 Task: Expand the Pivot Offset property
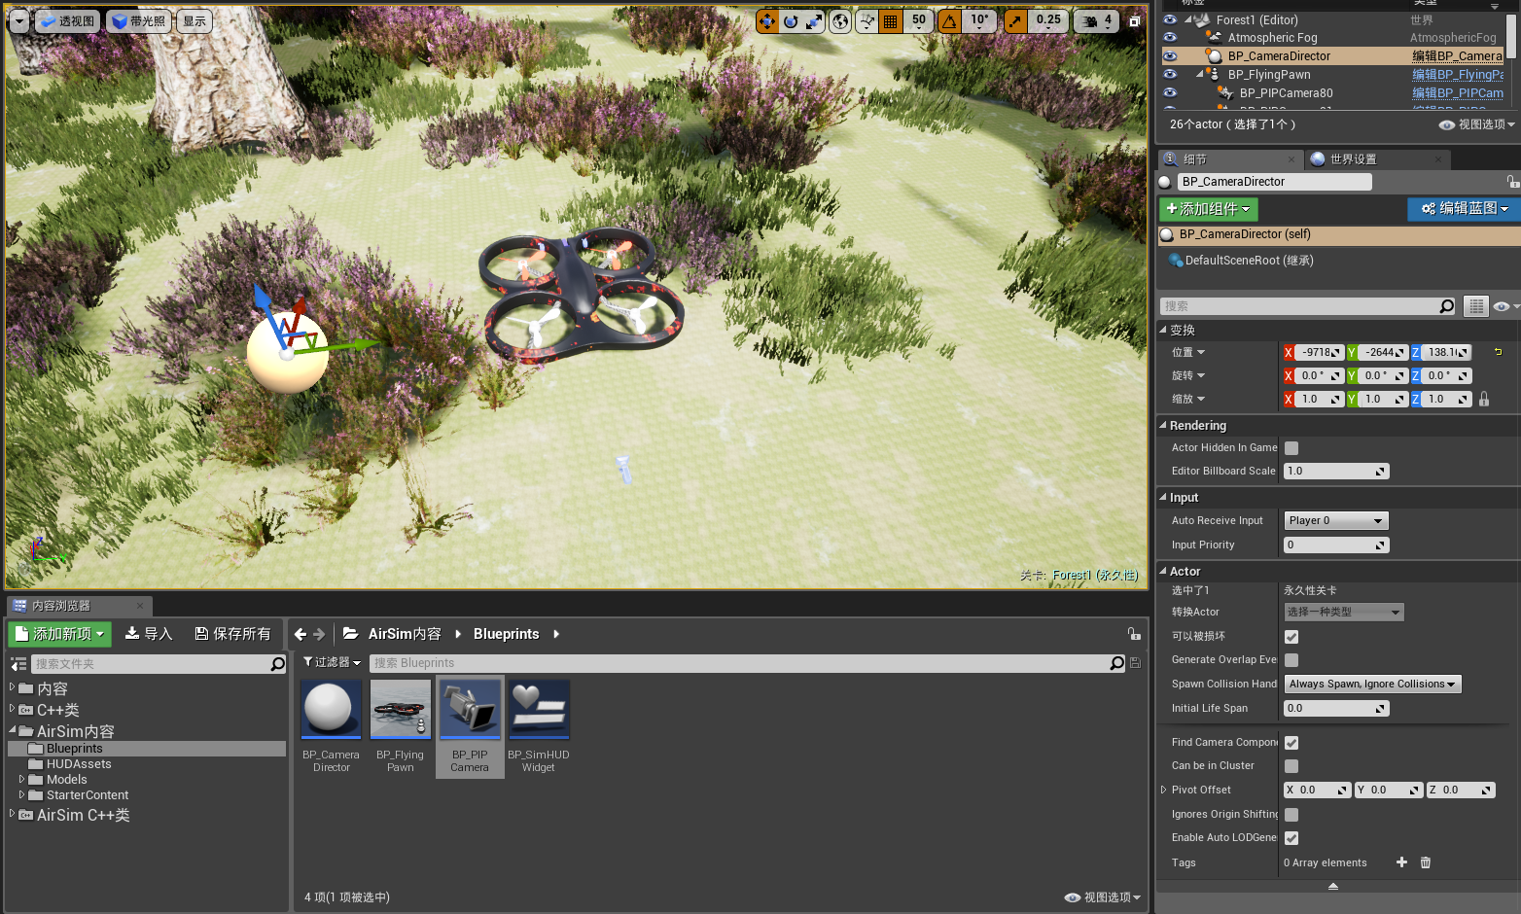(1164, 790)
